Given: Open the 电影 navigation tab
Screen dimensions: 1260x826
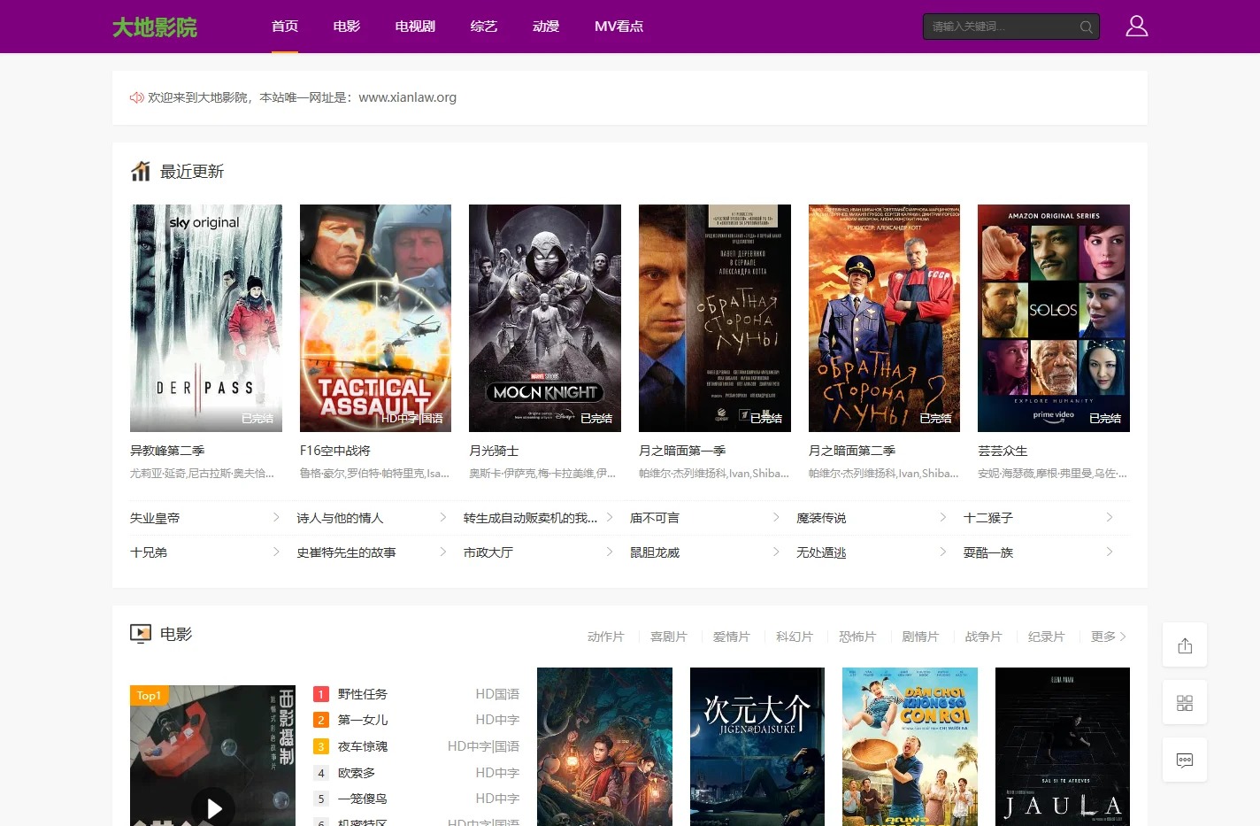Looking at the screenshot, I should (347, 27).
